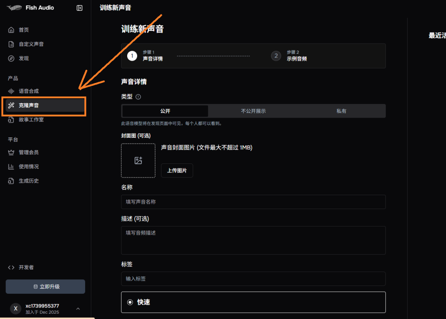The width and height of the screenshot is (446, 319).
Task: Click the info icon next to 类型
Action: click(138, 97)
